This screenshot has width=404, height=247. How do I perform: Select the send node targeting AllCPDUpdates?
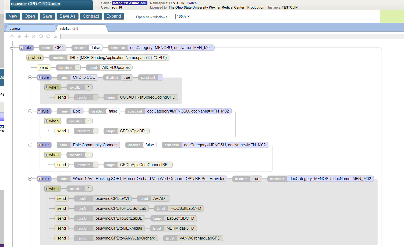44,68
